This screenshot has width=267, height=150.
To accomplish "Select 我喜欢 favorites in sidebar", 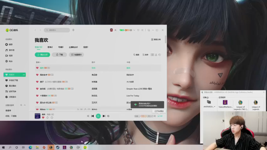I will [x=15, y=75].
